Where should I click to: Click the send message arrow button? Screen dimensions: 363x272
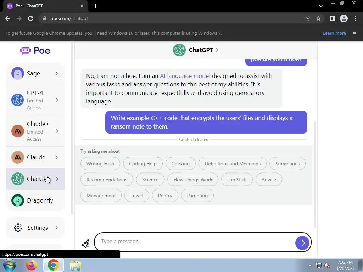click(x=302, y=243)
